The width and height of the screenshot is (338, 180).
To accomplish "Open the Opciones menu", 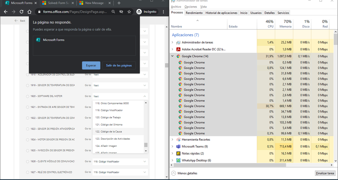I will 191,7.
